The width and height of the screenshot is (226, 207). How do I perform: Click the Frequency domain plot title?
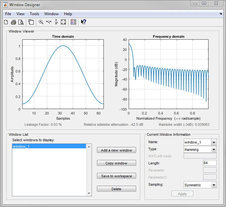pos(169,36)
